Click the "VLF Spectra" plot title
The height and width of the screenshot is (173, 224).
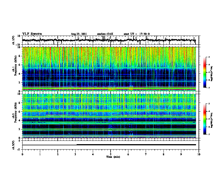32,34
